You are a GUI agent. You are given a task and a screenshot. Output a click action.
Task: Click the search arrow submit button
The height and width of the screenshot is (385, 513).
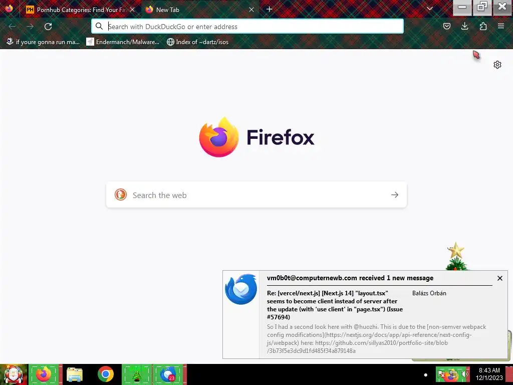395,195
